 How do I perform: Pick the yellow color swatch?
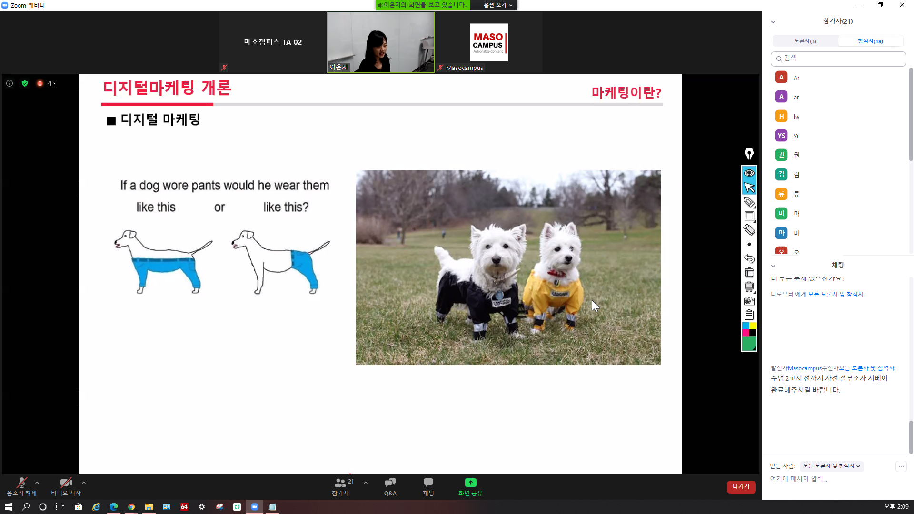pyautogui.click(x=753, y=326)
